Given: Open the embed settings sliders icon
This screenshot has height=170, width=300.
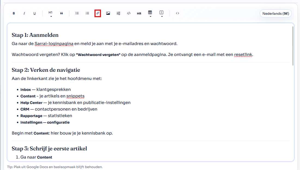Looking at the screenshot, I should point(118,13).
